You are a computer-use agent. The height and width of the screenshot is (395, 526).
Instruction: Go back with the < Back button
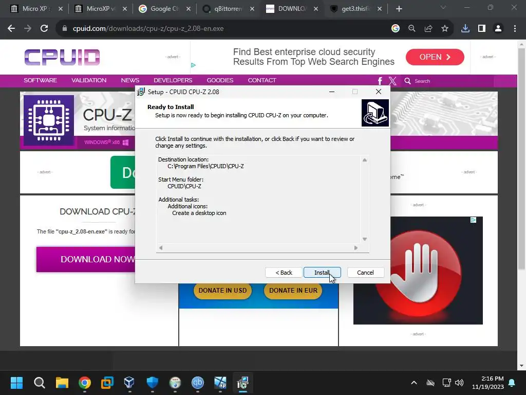284,273
